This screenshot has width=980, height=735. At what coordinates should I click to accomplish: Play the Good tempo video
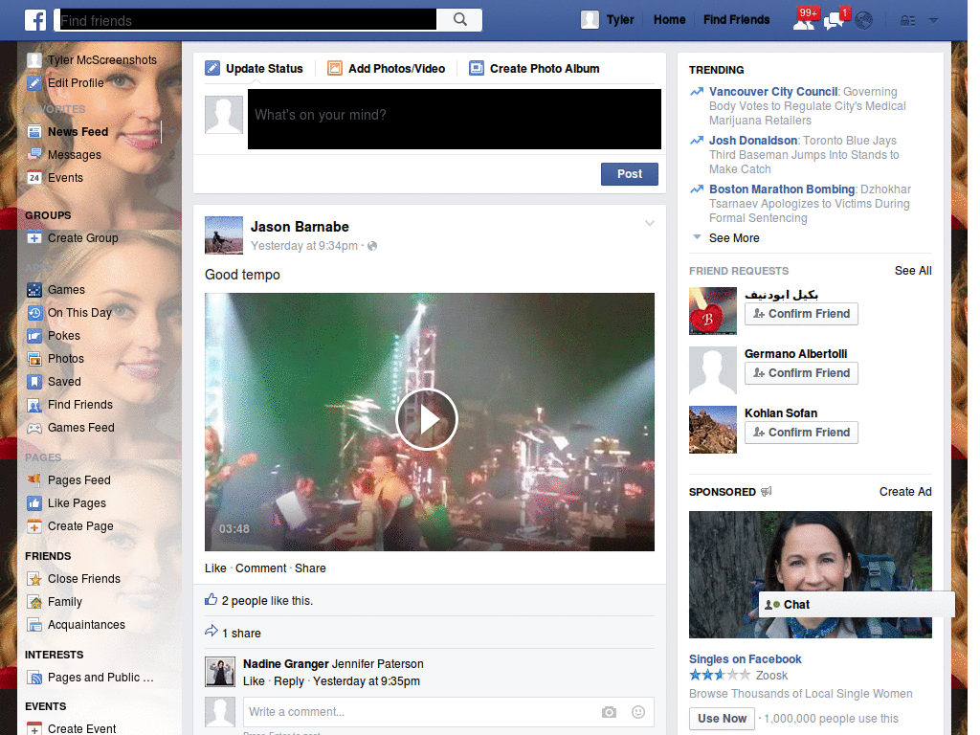427,419
